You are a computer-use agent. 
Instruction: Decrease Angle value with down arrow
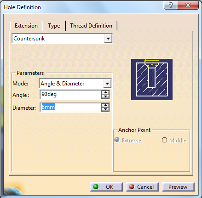pyautogui.click(x=105, y=96)
